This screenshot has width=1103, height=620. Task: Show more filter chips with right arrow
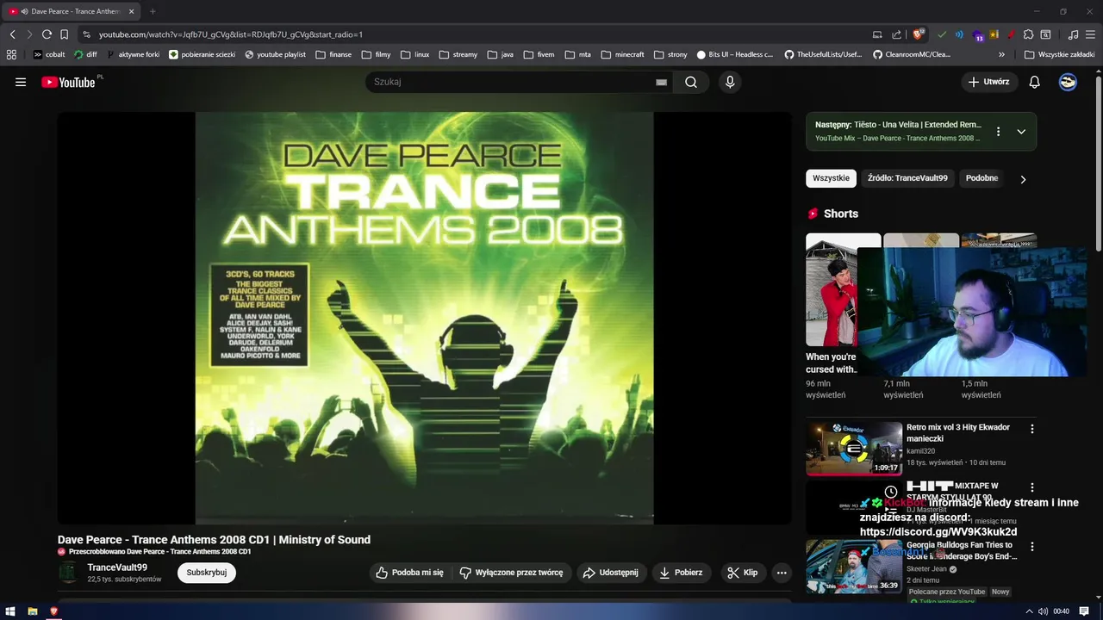coord(1023,179)
